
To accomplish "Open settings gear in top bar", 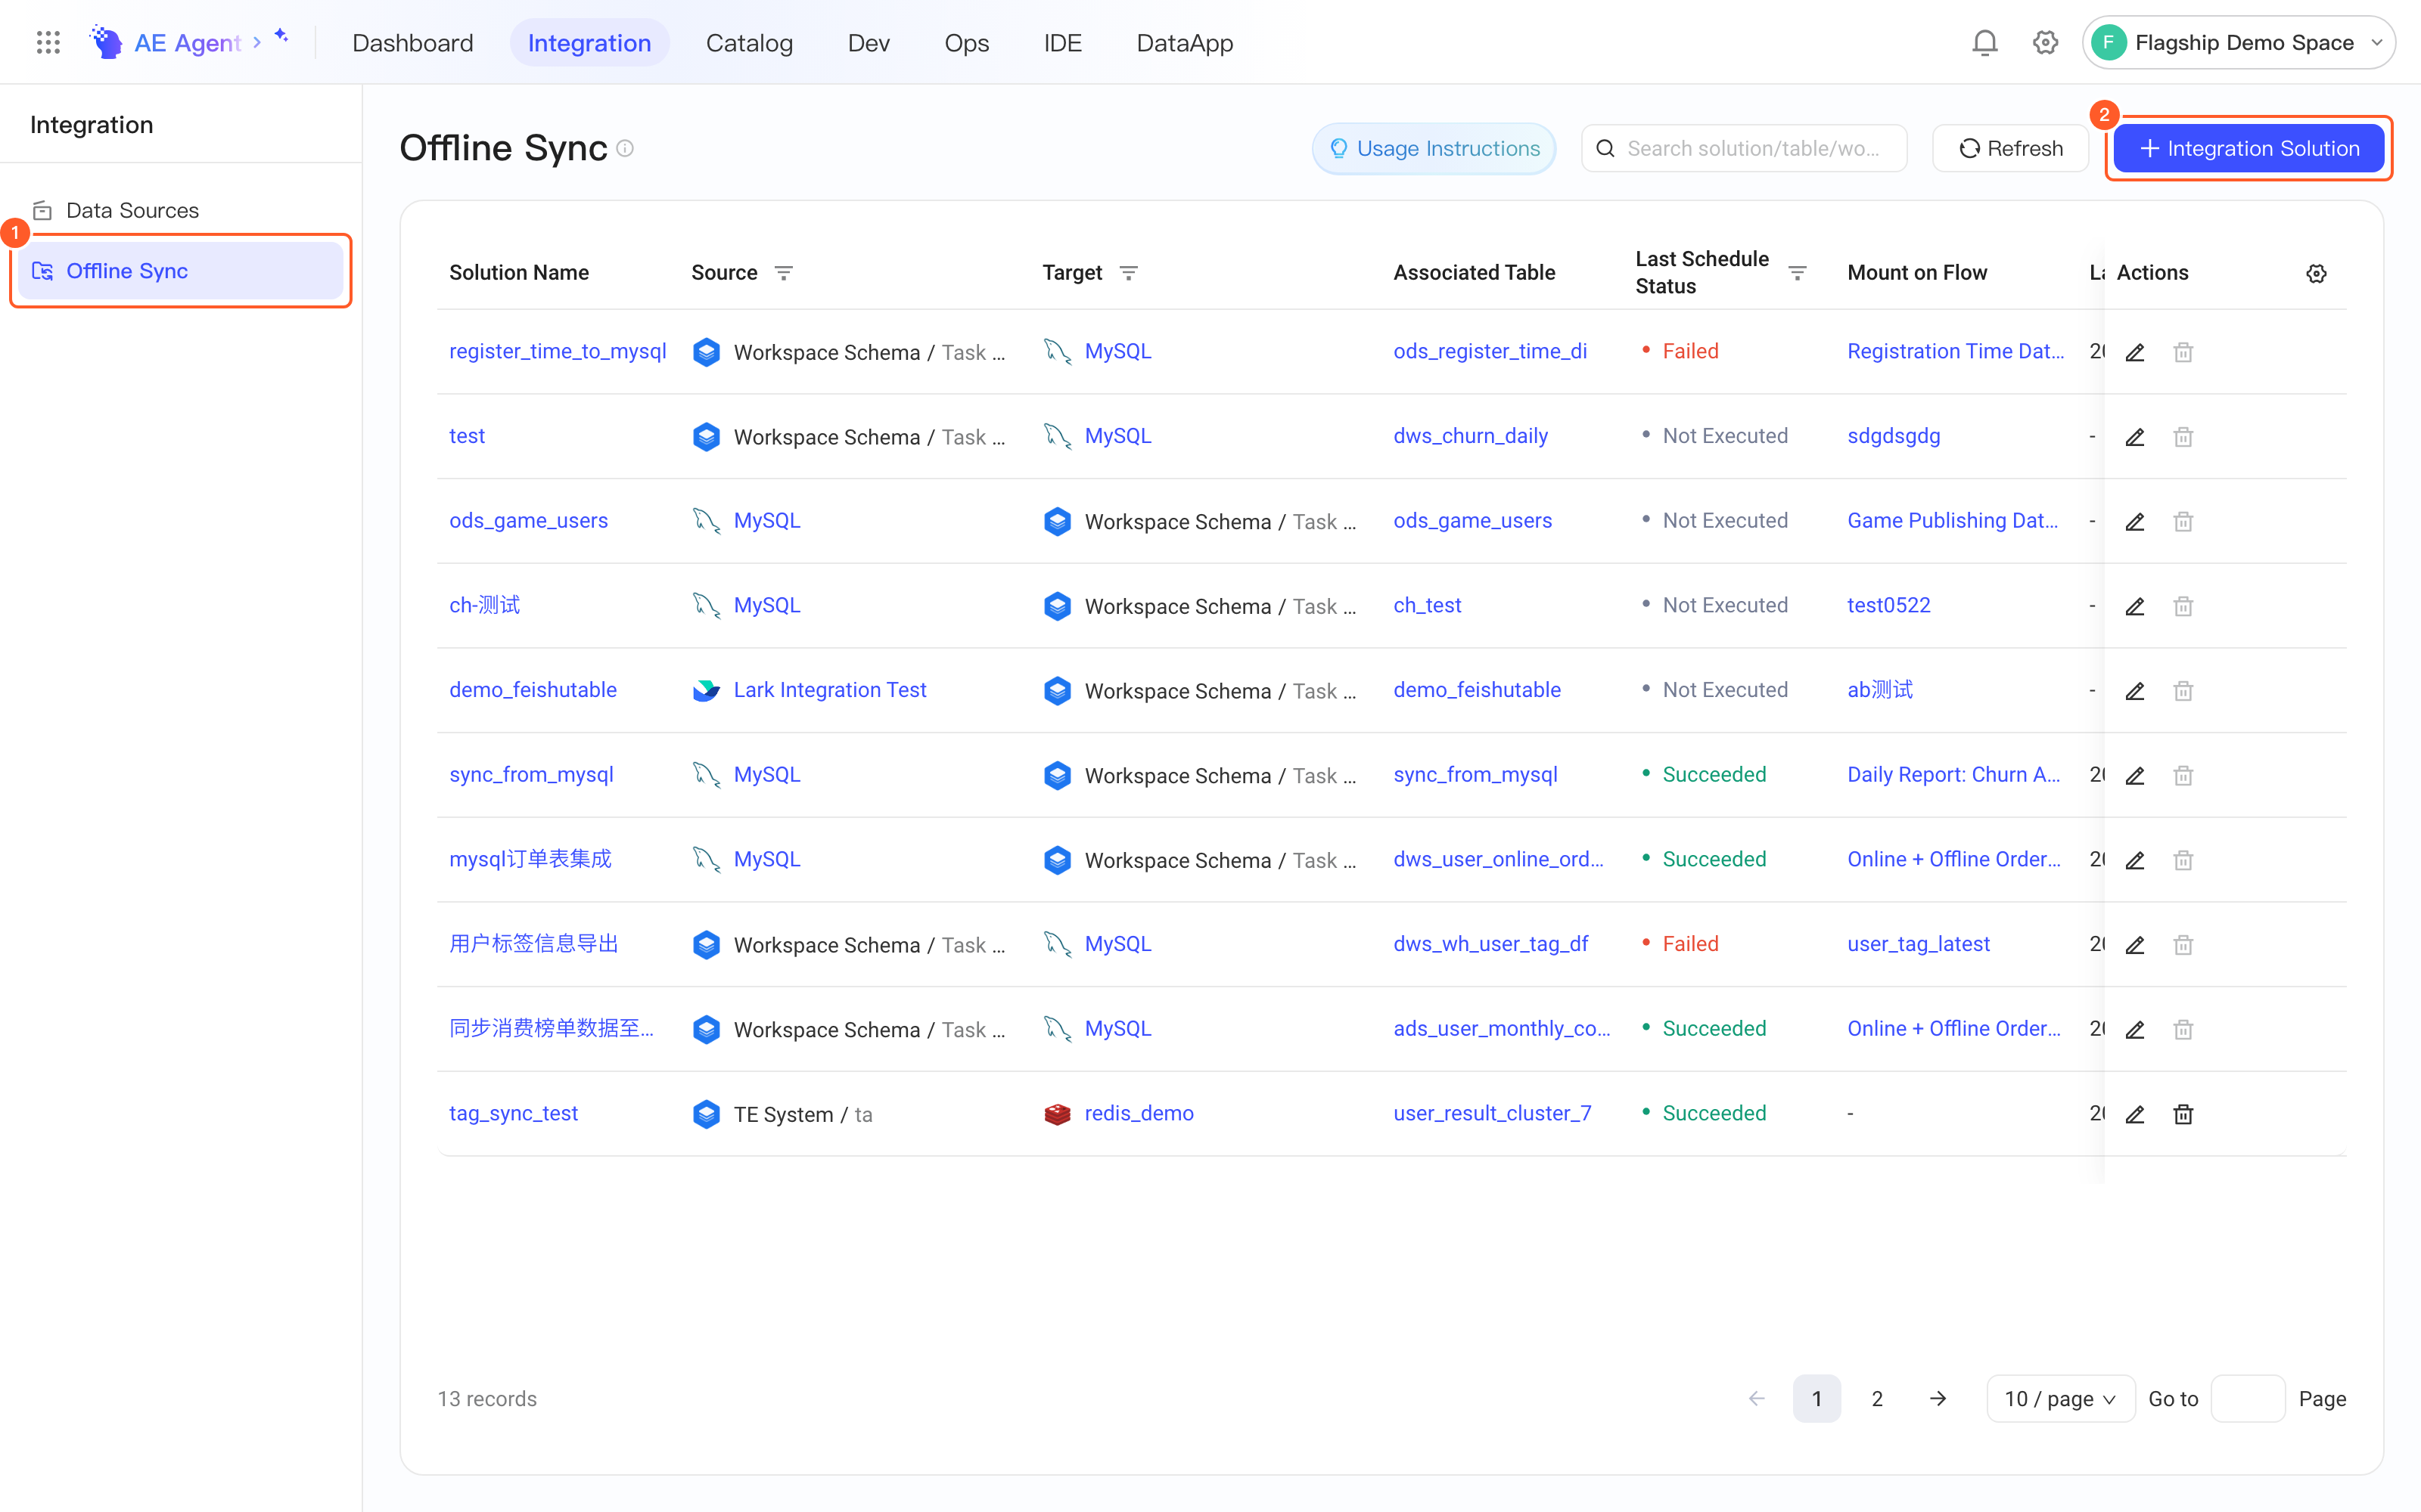I will coord(2045,42).
